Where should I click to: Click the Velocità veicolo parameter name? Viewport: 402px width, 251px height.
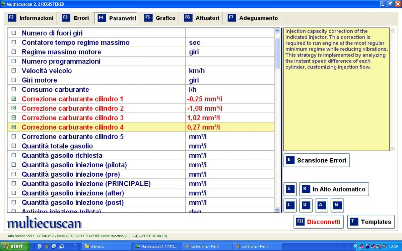point(47,71)
